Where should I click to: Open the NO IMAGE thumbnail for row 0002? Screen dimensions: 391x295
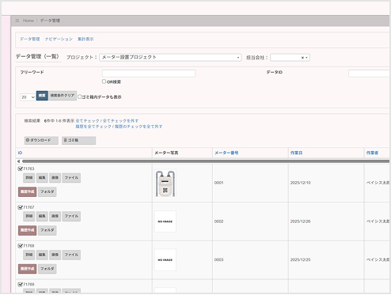click(x=165, y=221)
